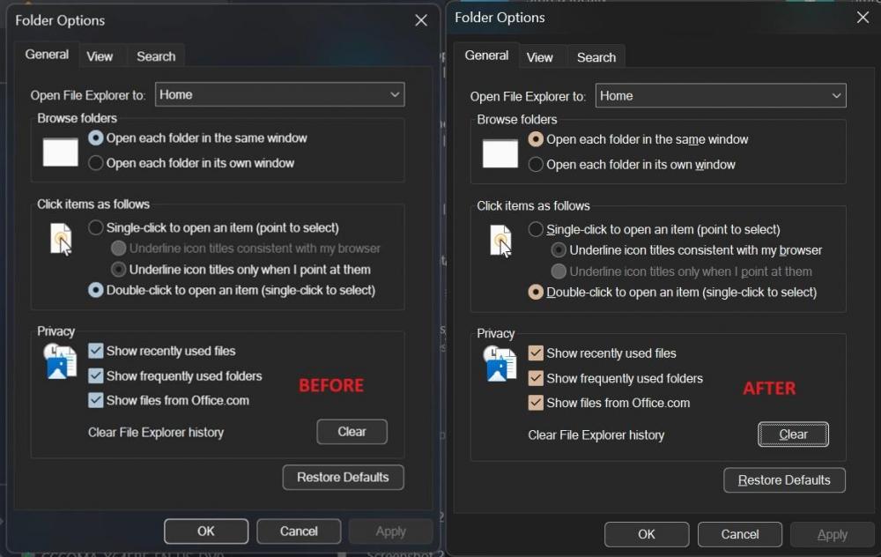Expand Open File Explorer to dropdown in BEFORE dialog

[x=279, y=94]
